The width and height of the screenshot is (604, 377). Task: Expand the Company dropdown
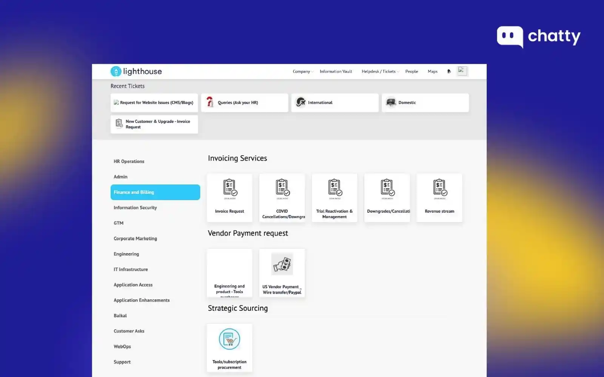coord(302,71)
